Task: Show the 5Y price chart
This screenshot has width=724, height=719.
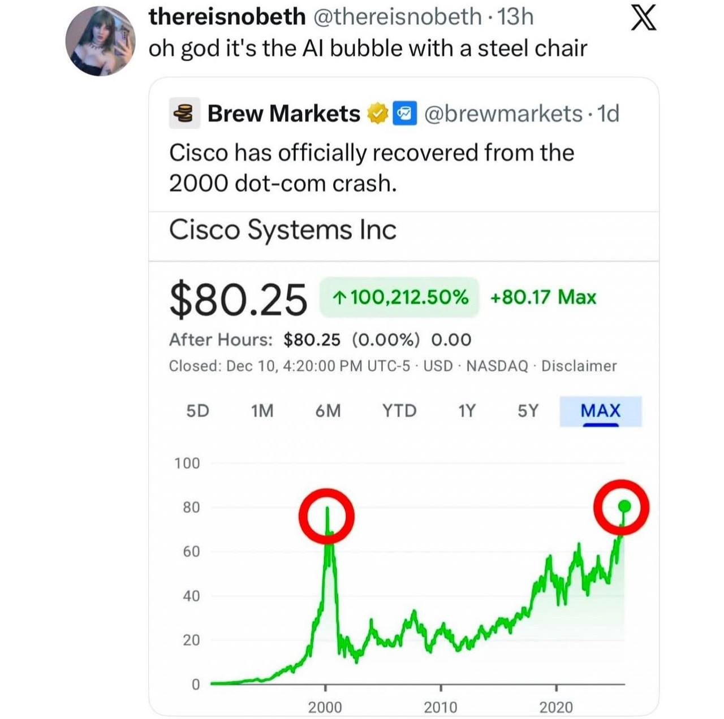Action: [528, 411]
